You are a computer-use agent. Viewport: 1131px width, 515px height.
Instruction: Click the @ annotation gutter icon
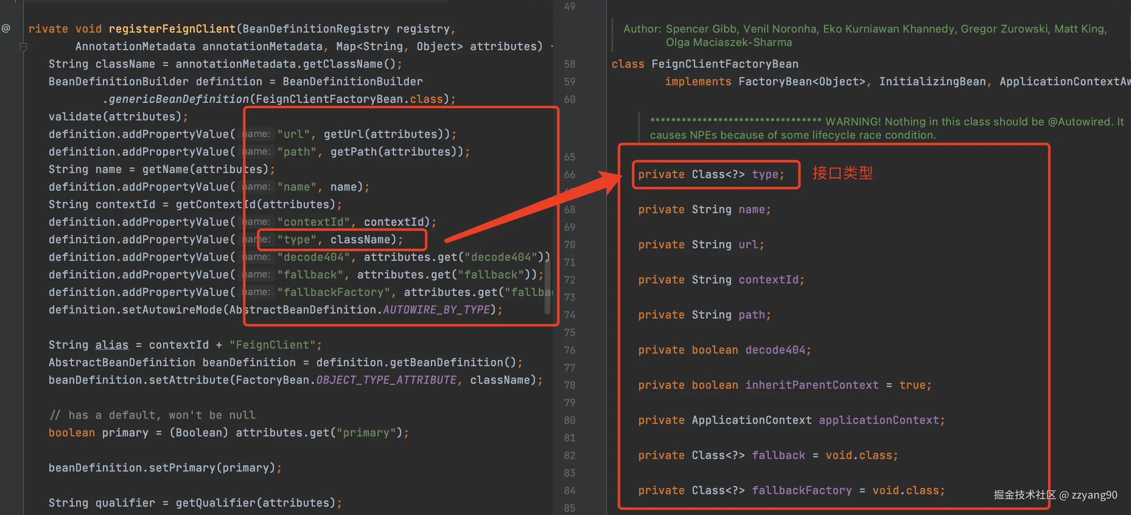point(6,29)
